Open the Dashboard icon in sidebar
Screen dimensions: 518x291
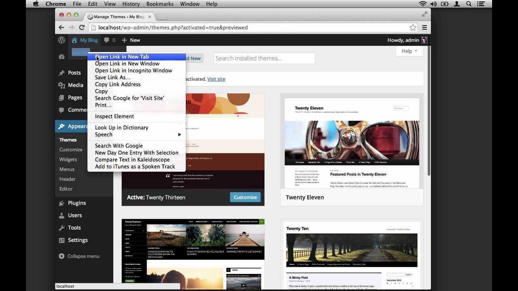click(x=62, y=57)
